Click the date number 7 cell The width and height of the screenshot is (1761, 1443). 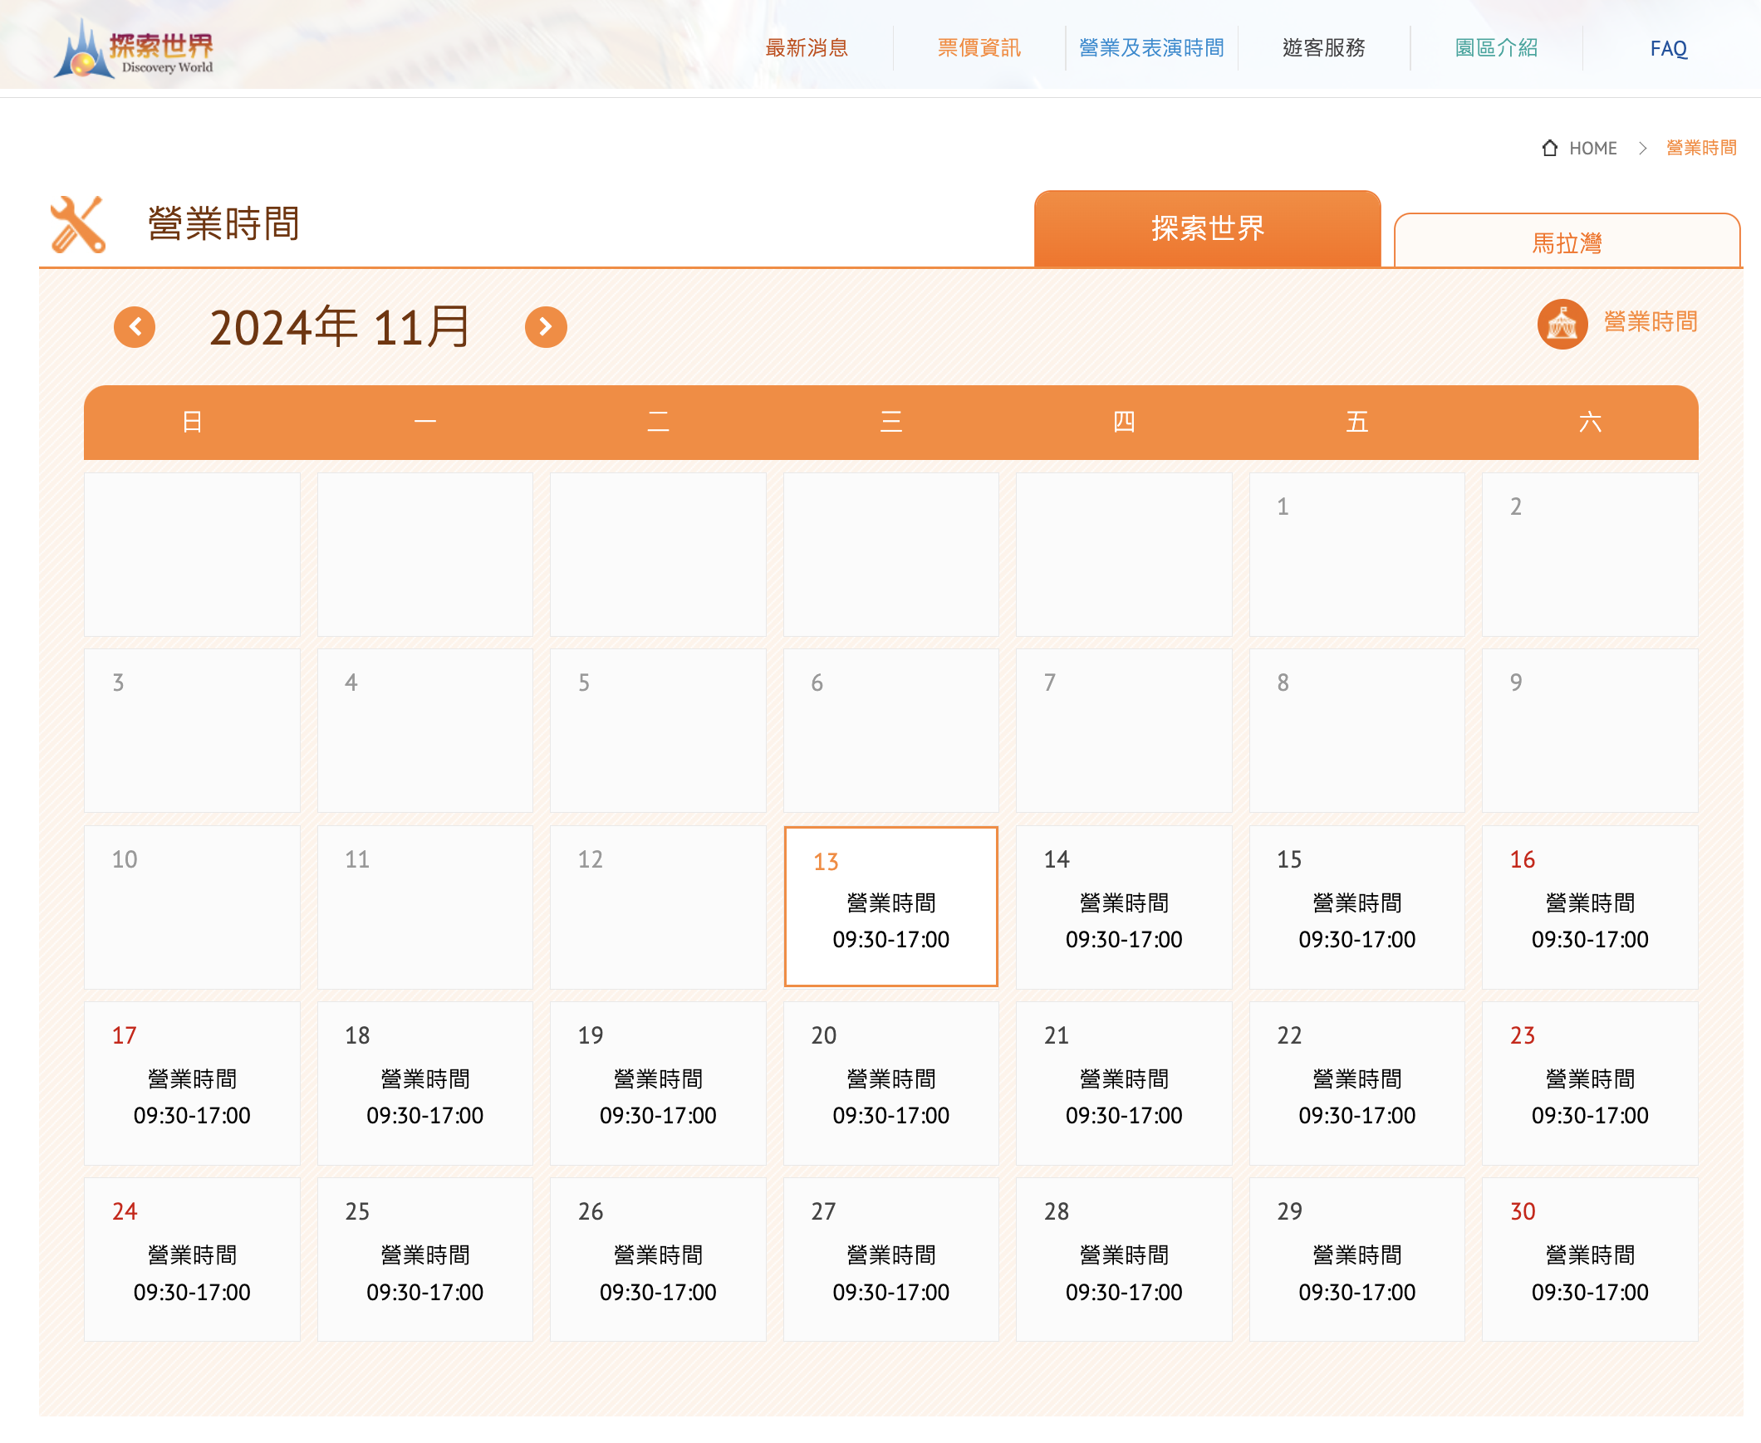tap(1123, 731)
